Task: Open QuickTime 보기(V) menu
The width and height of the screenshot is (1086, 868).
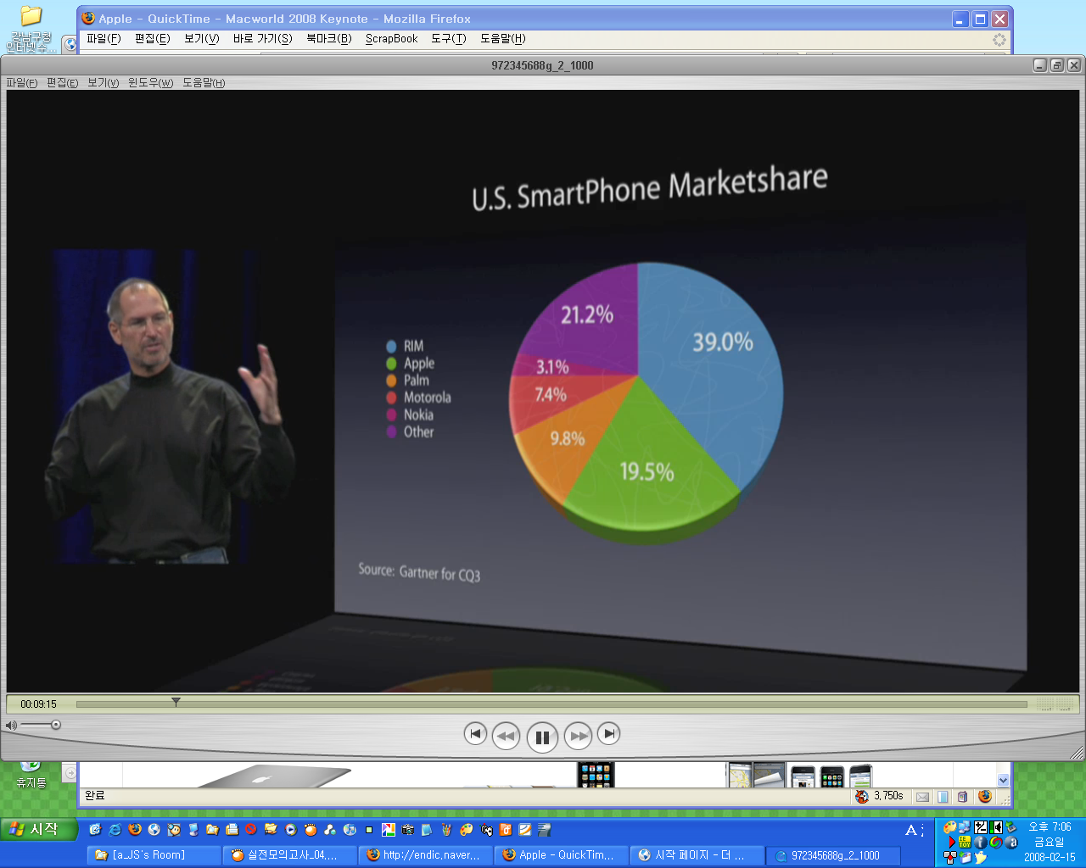Action: pos(103,82)
